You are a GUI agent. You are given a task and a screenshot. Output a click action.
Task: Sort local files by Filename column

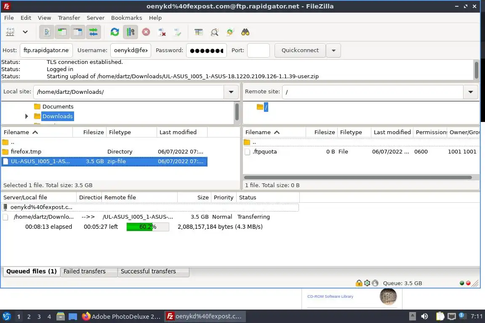[x=37, y=132]
